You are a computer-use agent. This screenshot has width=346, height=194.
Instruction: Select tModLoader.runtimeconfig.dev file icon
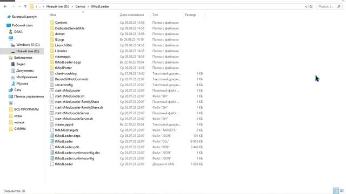(x=52, y=153)
